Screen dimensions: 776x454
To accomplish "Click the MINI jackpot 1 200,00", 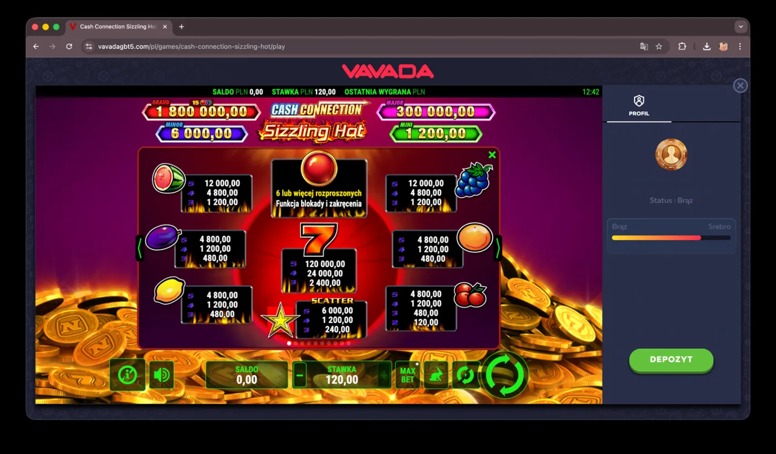I will 436,133.
